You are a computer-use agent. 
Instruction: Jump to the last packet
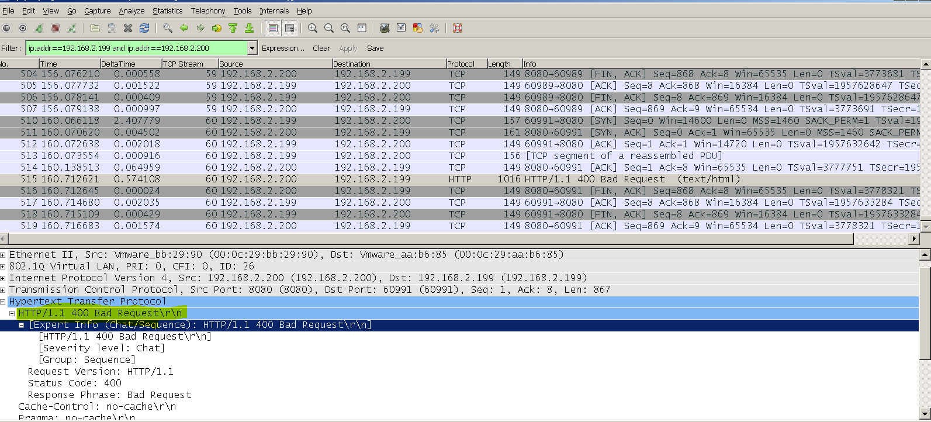point(250,28)
